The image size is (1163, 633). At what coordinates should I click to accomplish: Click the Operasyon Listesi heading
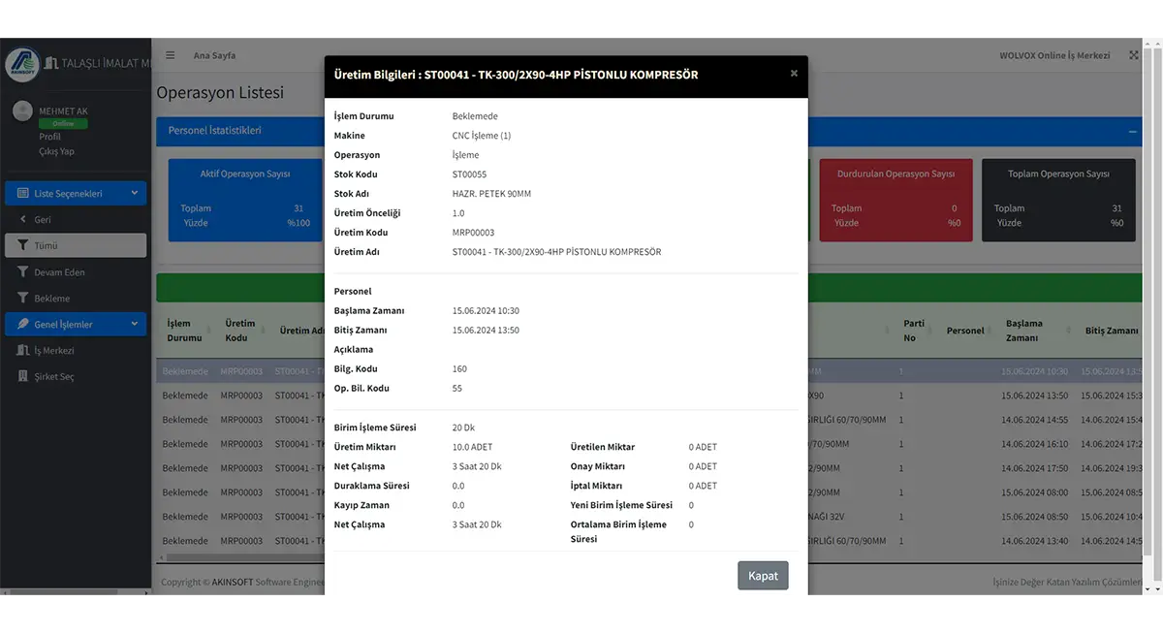click(220, 93)
